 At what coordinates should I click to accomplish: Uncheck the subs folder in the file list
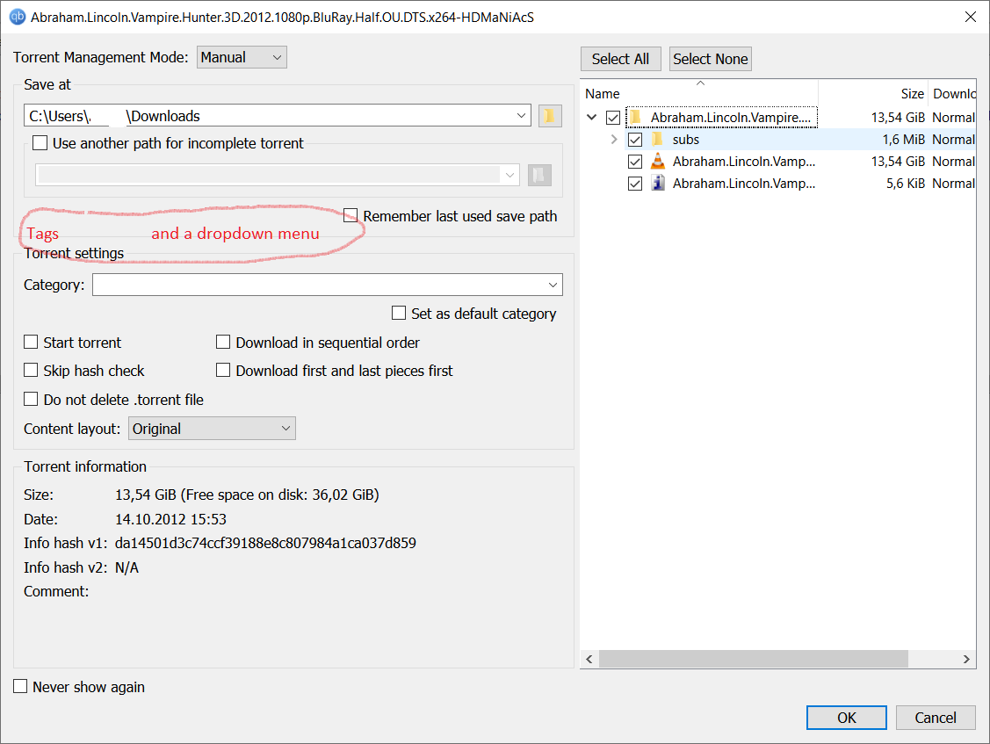tap(634, 139)
